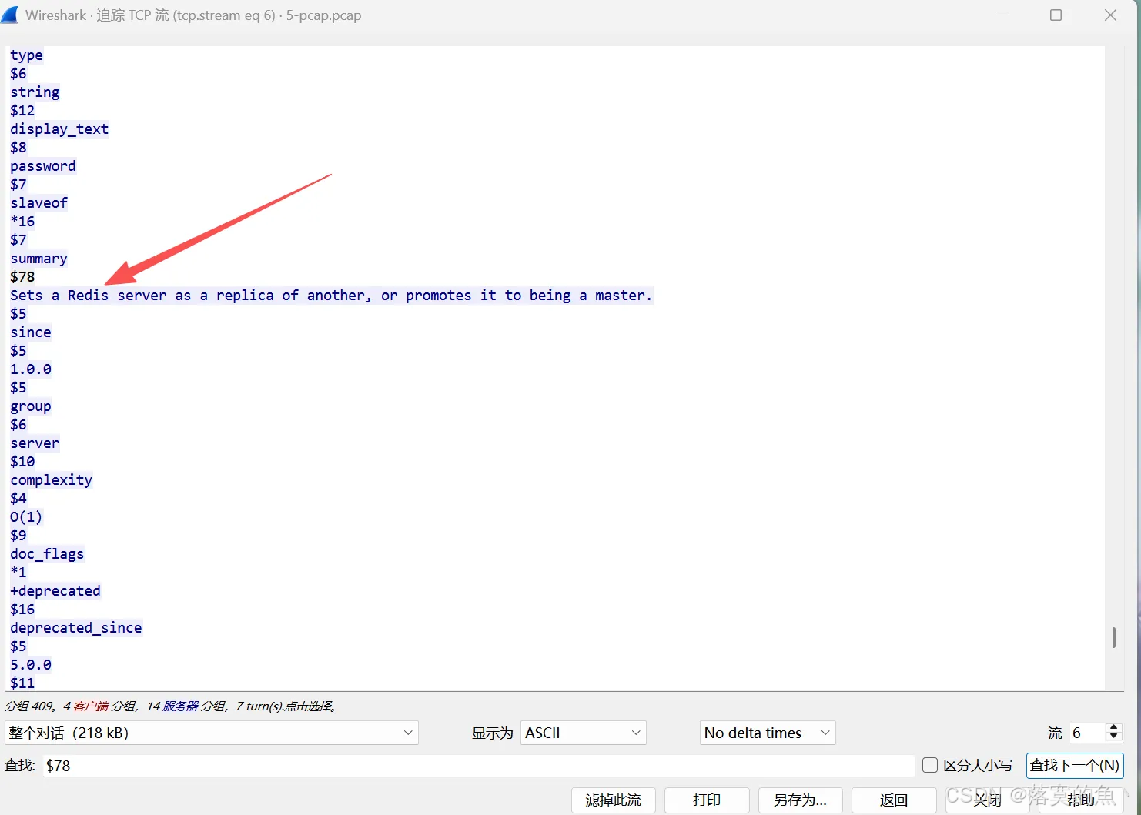Click the 返回 back button
The height and width of the screenshot is (815, 1141).
point(894,800)
